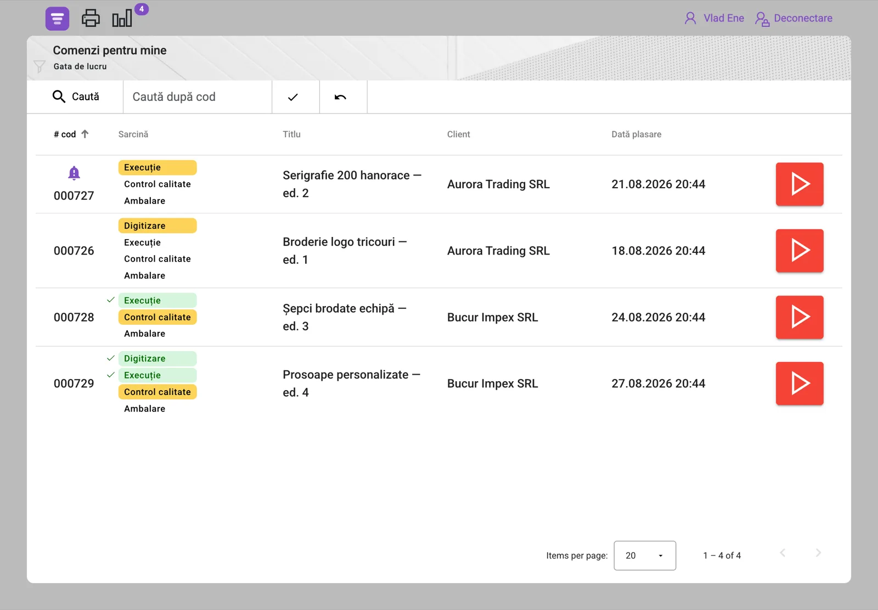Image resolution: width=878 pixels, height=610 pixels.
Task: Select the Execuție task of order 000727
Action: [157, 167]
